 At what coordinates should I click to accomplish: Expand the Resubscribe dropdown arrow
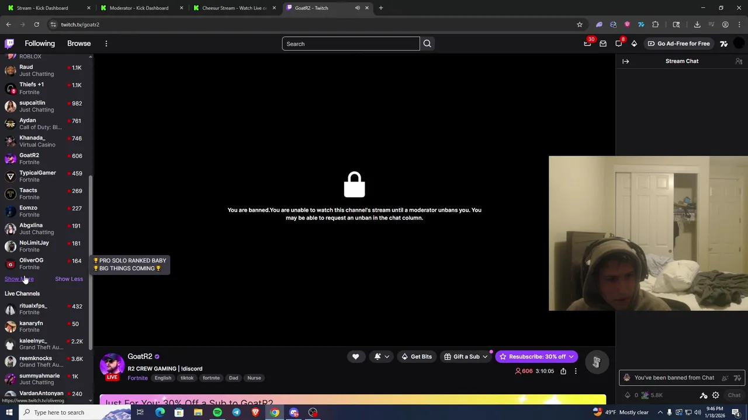pos(572,357)
